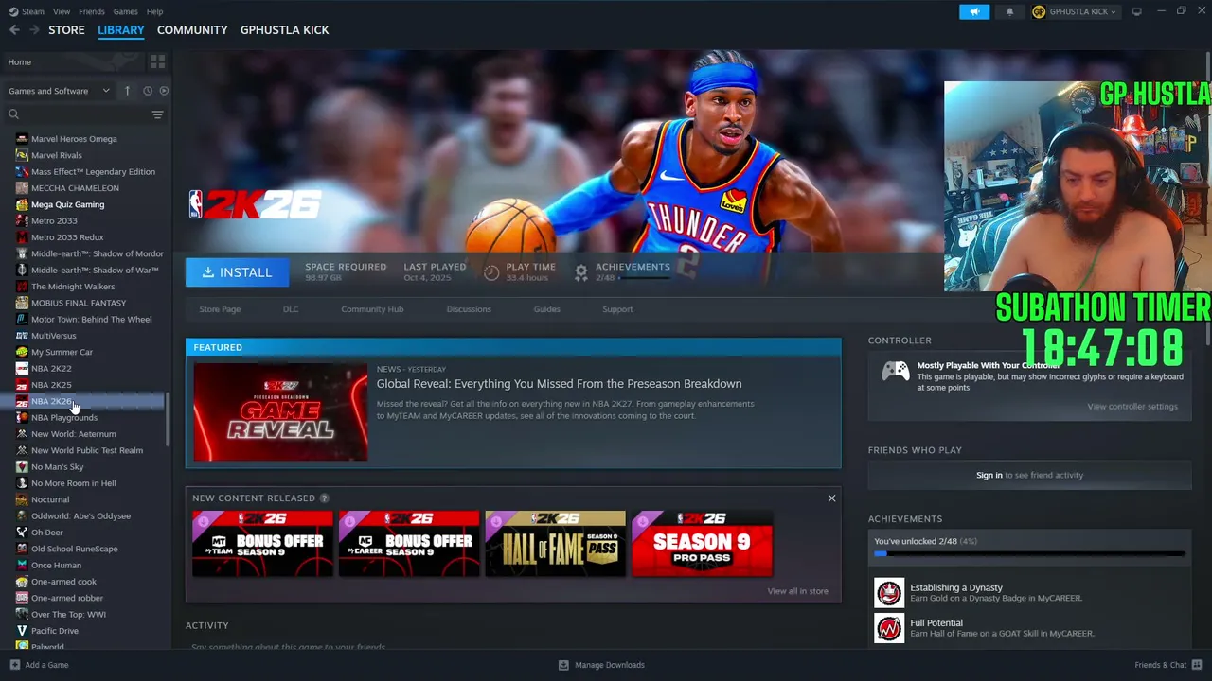Open the blue announcements megaphone button

(x=974, y=11)
